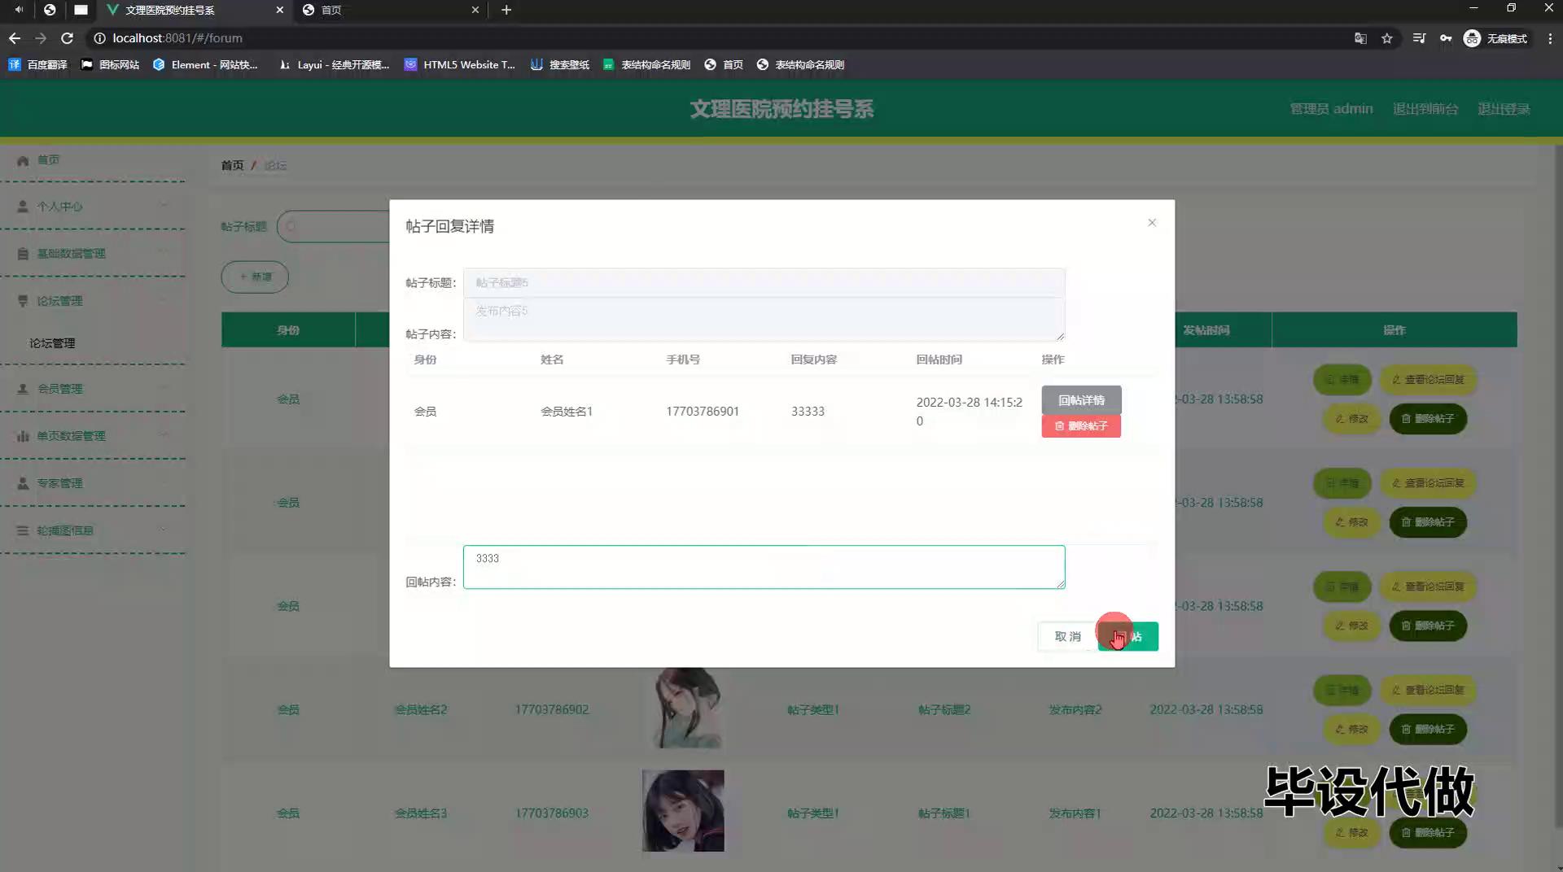Select 论坛管理 submenu item in sidebar
This screenshot has width=1563, height=872.
[52, 343]
